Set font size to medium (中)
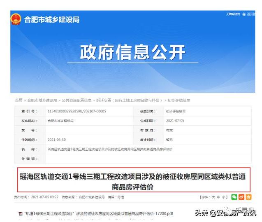 pos(218,197)
